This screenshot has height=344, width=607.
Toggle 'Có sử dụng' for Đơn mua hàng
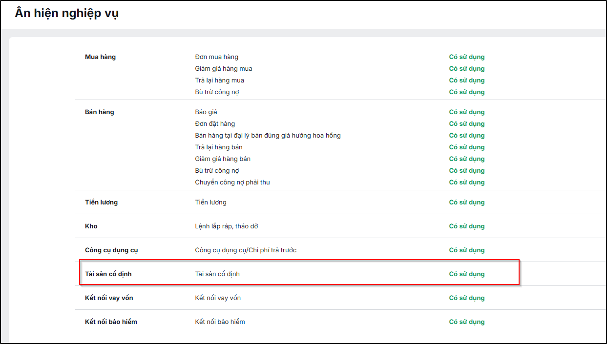coord(467,57)
